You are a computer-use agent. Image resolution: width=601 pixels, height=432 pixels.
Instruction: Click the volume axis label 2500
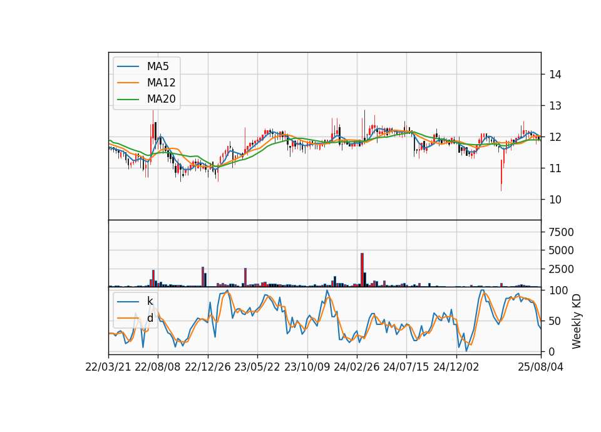click(x=562, y=269)
